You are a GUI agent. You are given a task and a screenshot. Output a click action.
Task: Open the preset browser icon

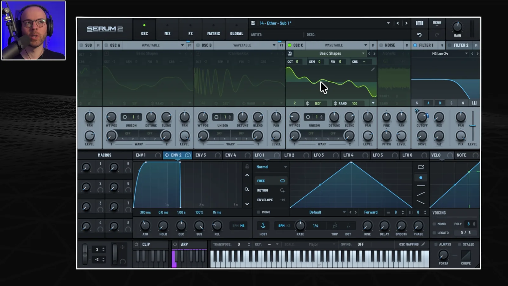pyautogui.click(x=419, y=23)
